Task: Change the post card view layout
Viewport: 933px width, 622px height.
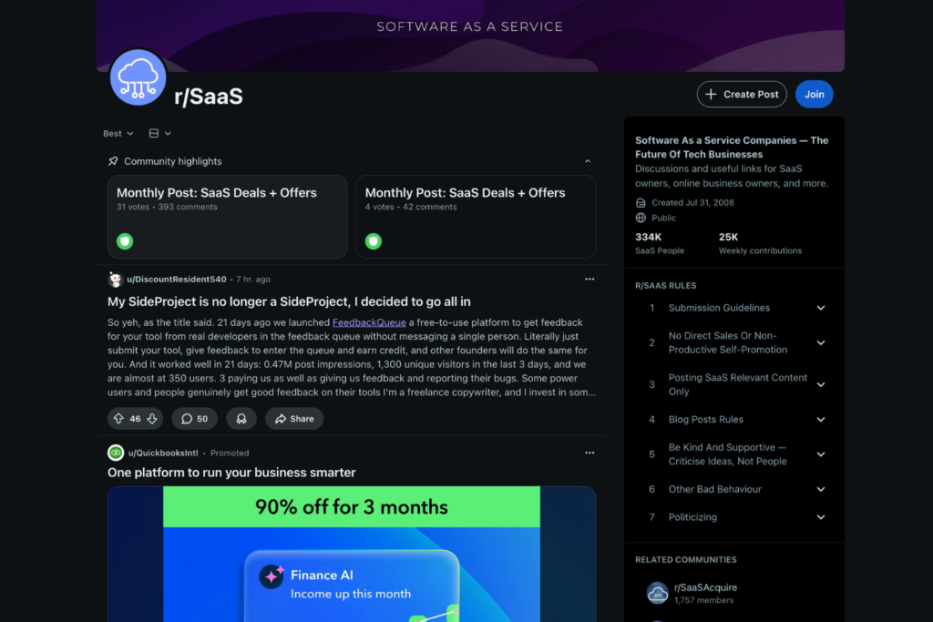Action: tap(159, 133)
